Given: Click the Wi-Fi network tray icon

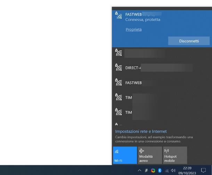Looking at the screenshot, I should (167, 171).
